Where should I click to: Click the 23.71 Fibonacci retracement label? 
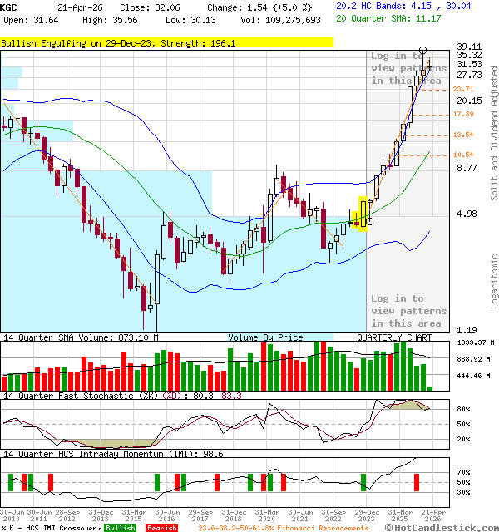463,89
